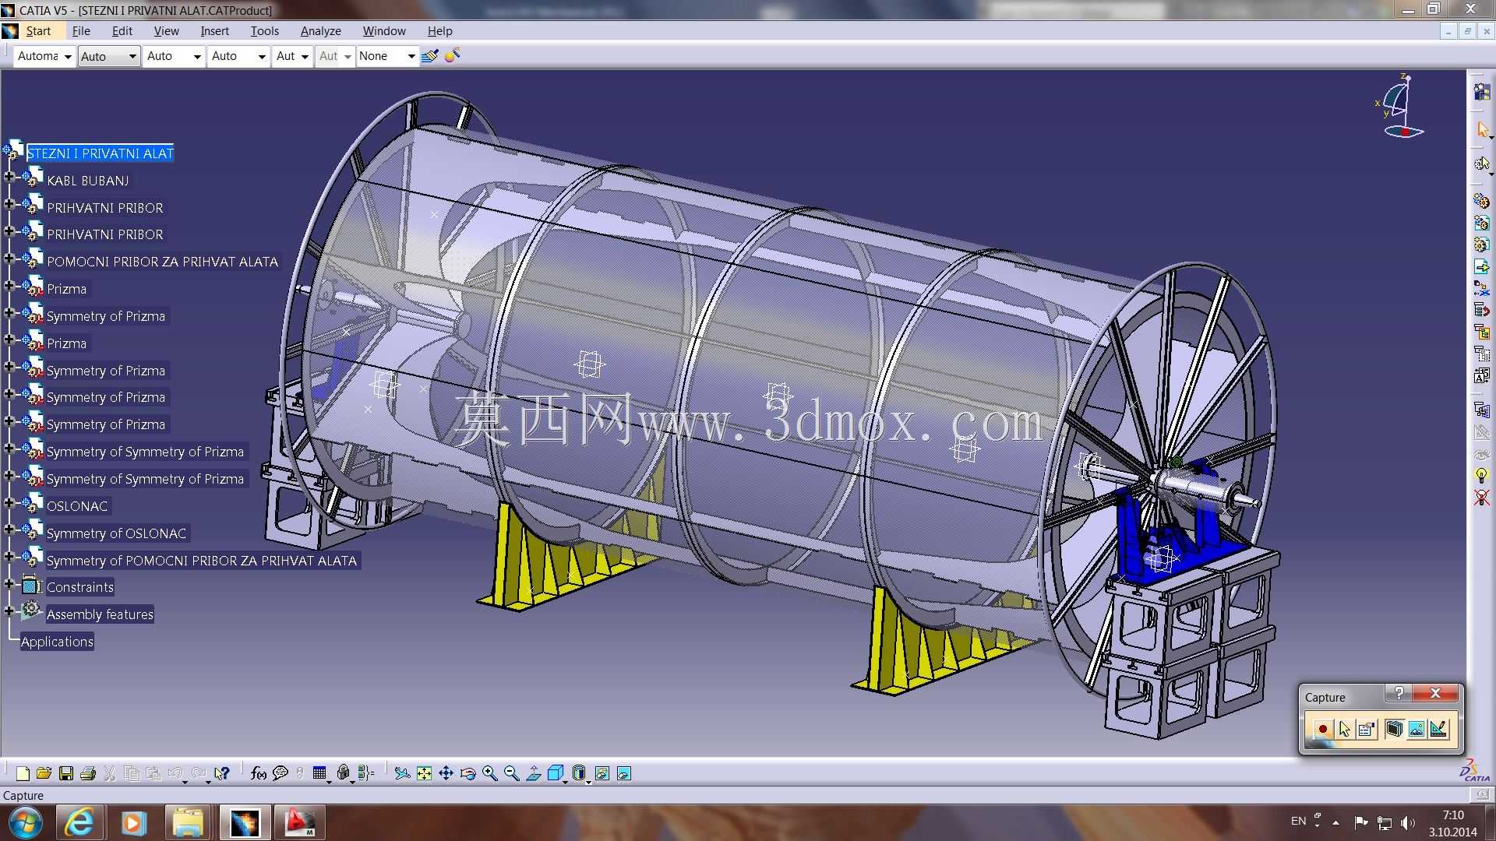Viewport: 1496px width, 841px height.
Task: Toggle the Pixel mode landscape icon in Capture
Action: (1416, 729)
